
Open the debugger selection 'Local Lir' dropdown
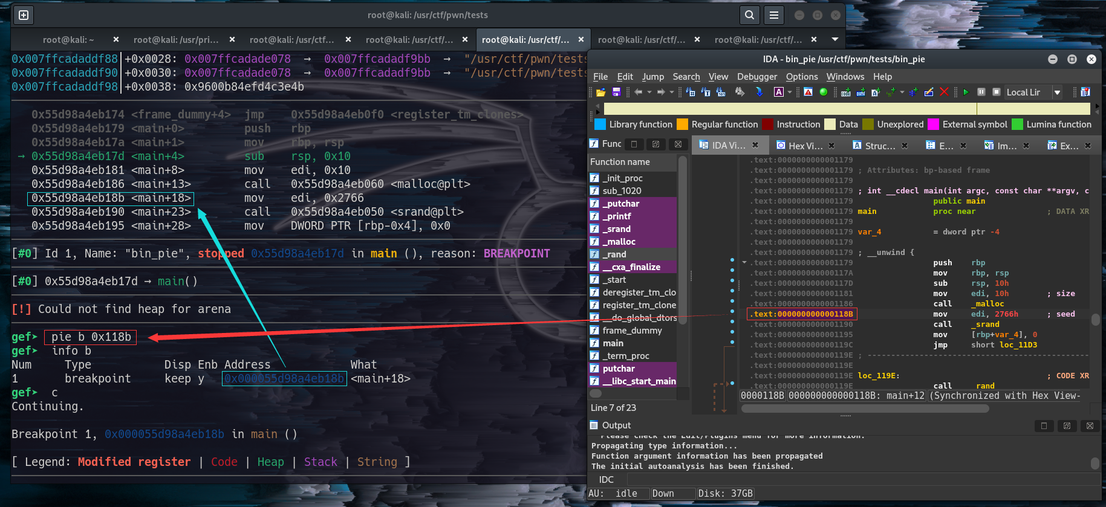coord(1058,92)
